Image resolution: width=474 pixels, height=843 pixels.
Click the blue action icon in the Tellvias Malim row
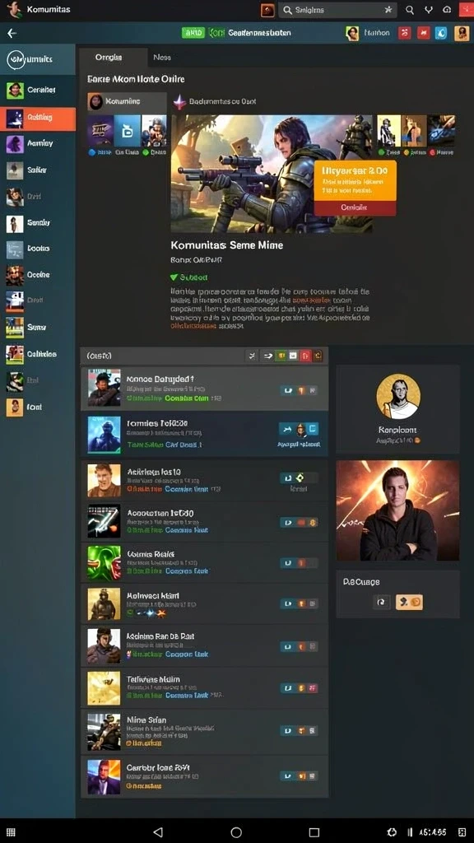287,687
